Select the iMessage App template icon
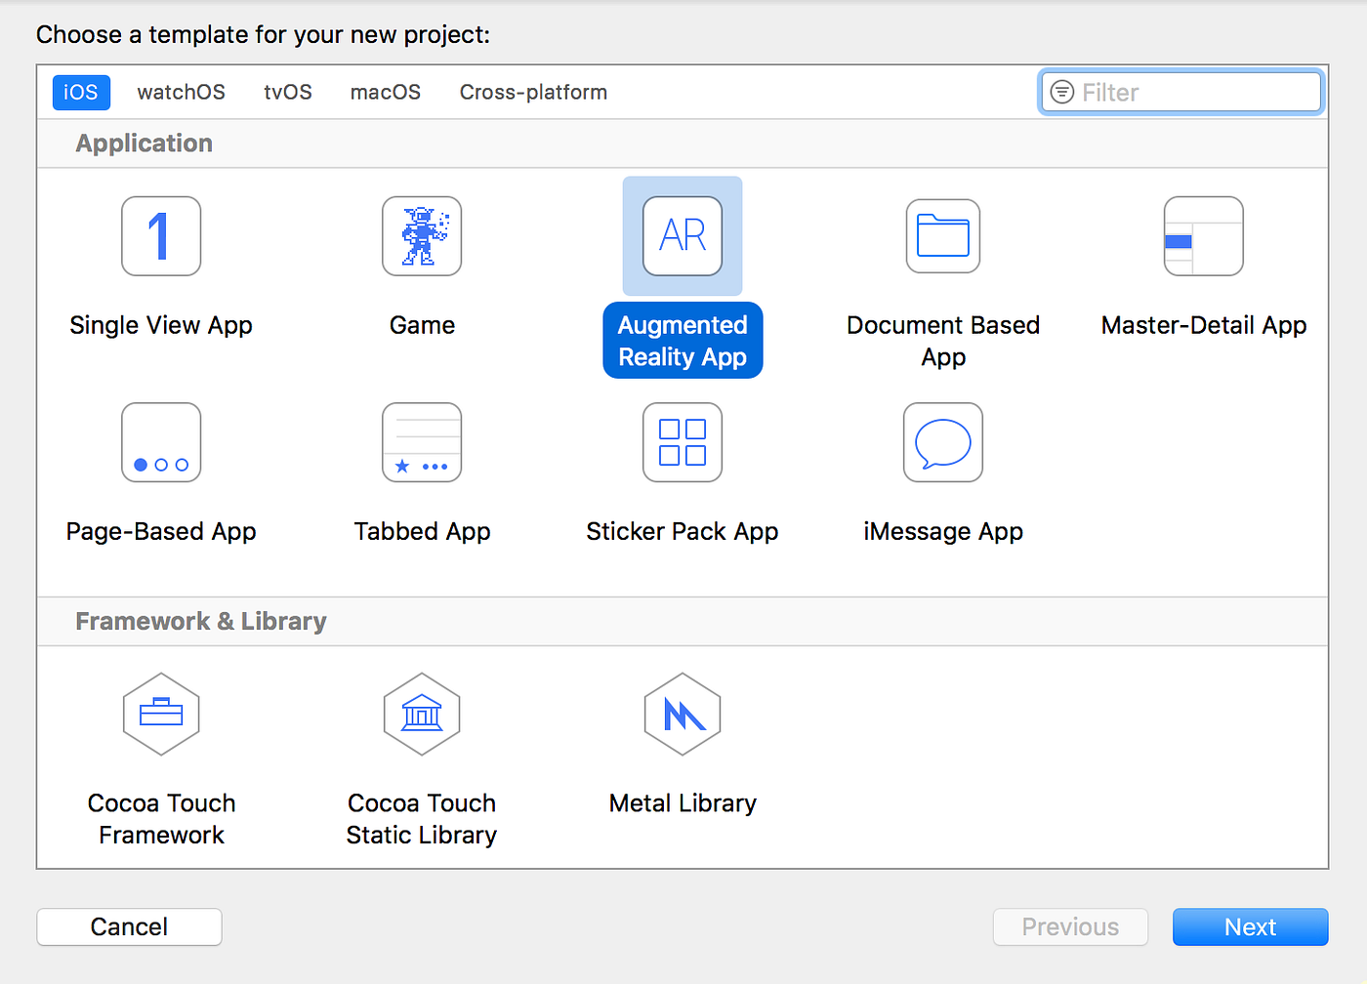The height and width of the screenshot is (984, 1367). (943, 442)
